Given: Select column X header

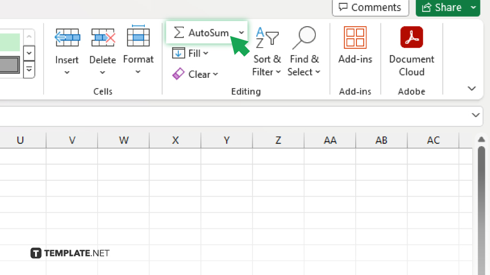Looking at the screenshot, I should click(x=175, y=141).
